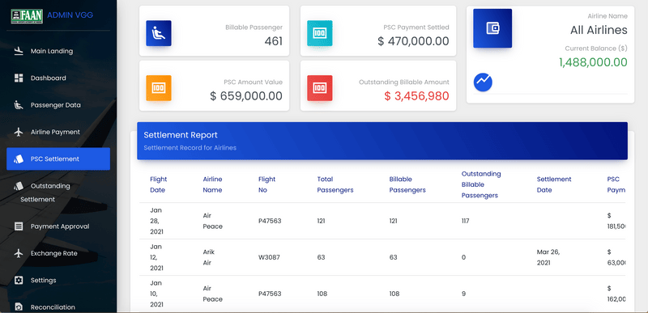Select the blue seat Billable Passenger icon
The height and width of the screenshot is (313, 648).
click(x=158, y=33)
